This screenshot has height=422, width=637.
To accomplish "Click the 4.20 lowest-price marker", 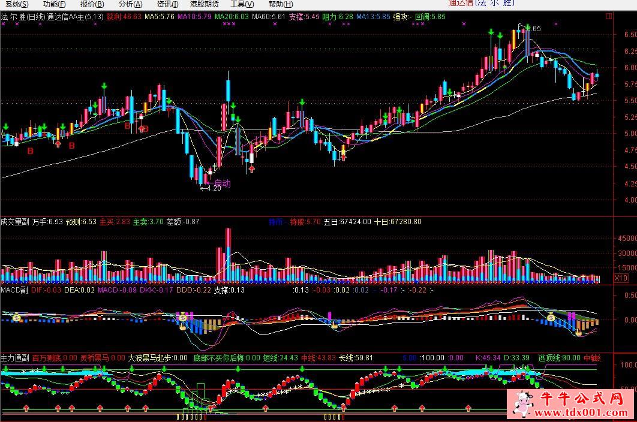I will [x=211, y=188].
